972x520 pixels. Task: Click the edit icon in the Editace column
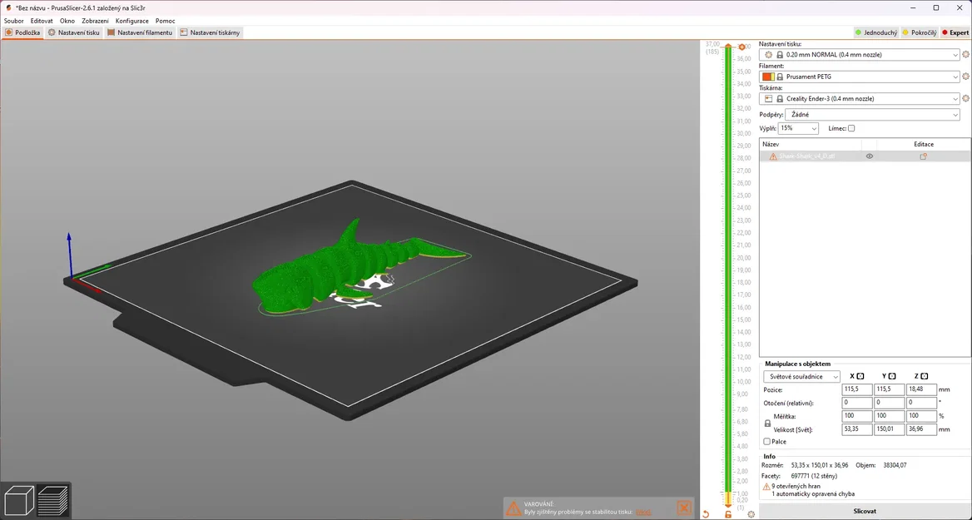[x=923, y=156]
